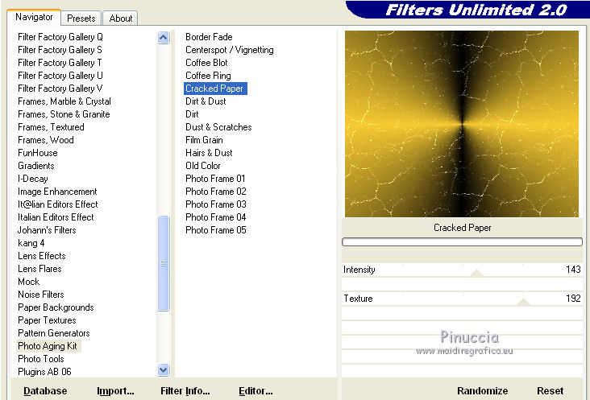Select Filter Factory Gallery Q category
Screen dimensions: 590x400
pyautogui.click(x=60, y=37)
